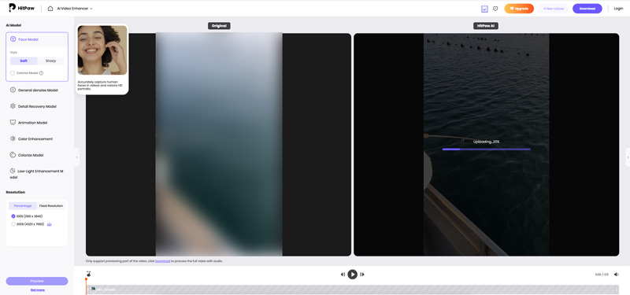The height and width of the screenshot is (295, 630).
Task: Click the 0:00 / 0:11 time display
Action: [602, 275]
